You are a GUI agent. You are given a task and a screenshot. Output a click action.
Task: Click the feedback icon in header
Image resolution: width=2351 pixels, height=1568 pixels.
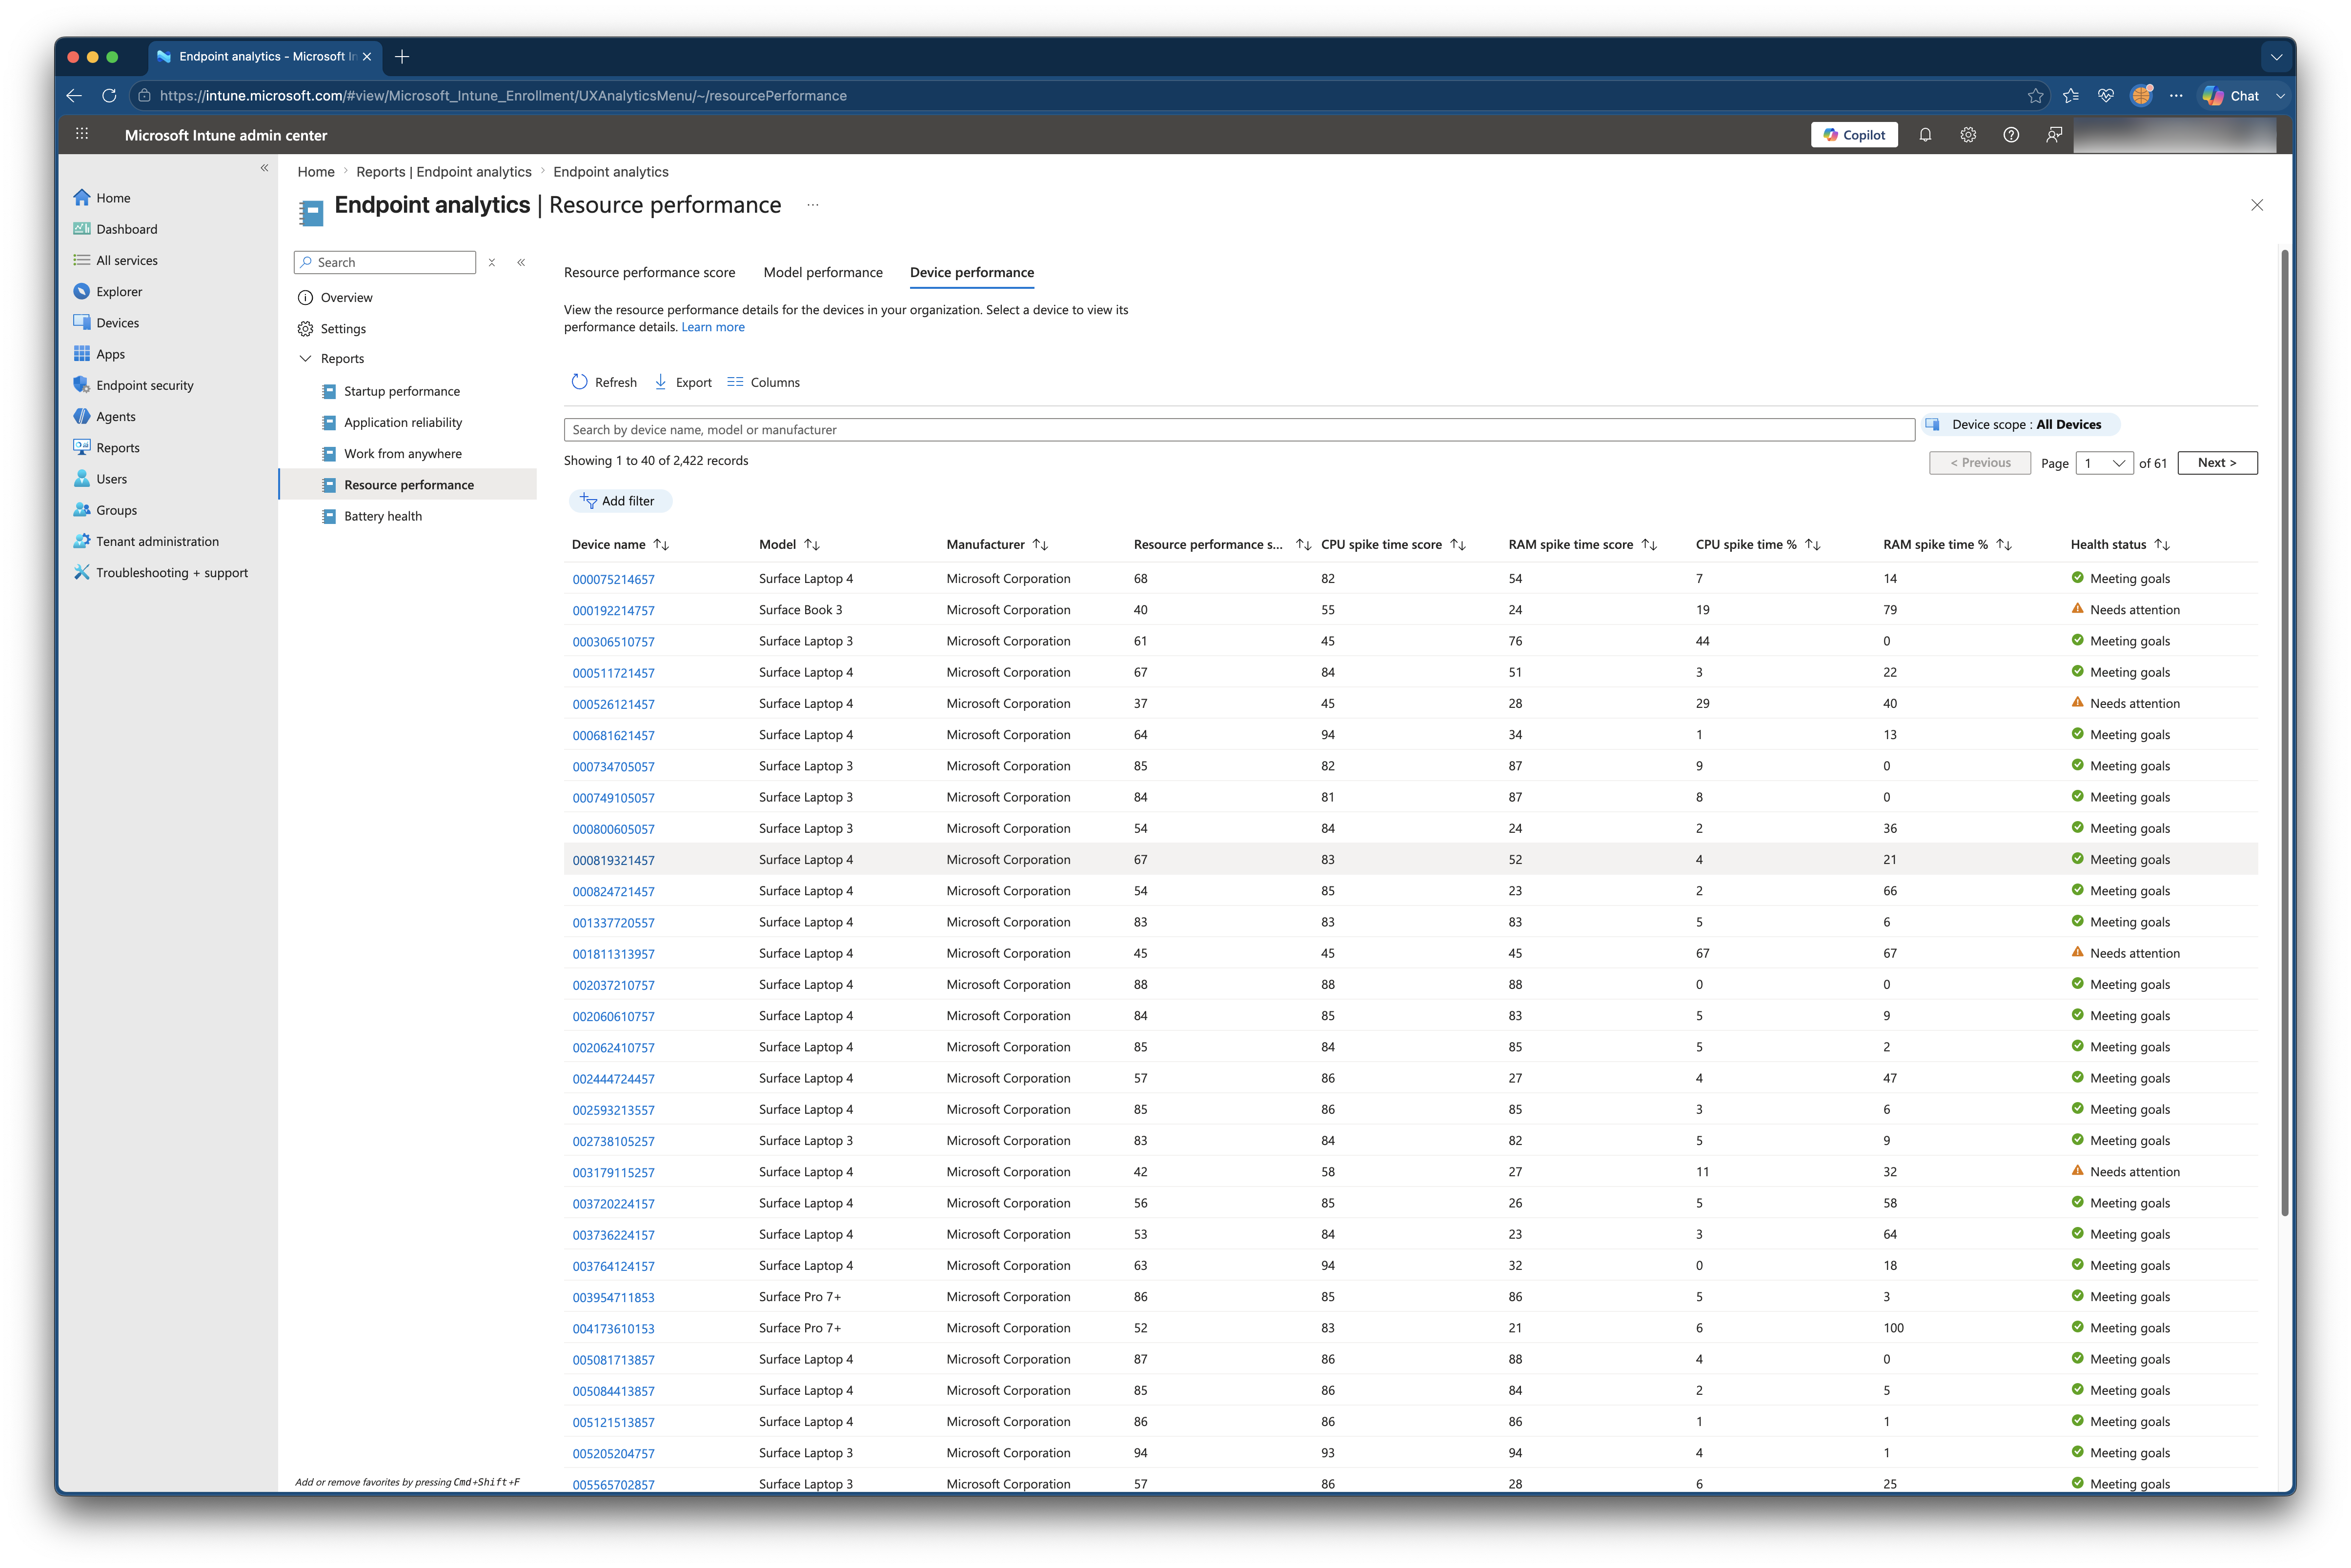2054,135
